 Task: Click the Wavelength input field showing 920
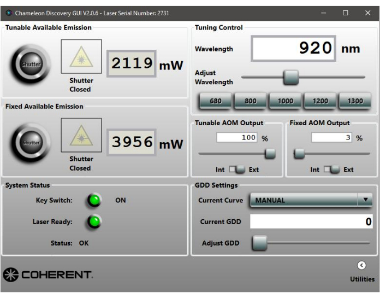pyautogui.click(x=293, y=48)
